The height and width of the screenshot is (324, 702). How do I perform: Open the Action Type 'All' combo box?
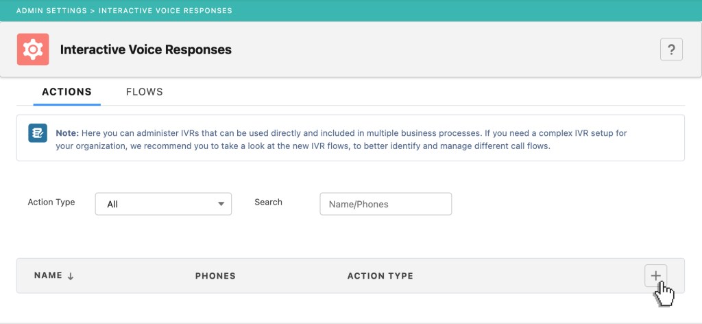click(163, 204)
